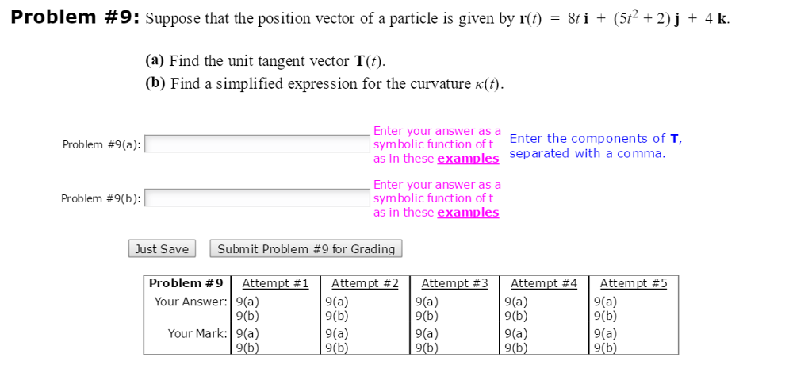Click the bold "Problem #9:" page heading
Image resolution: width=812 pixels, height=388 pixels.
[x=75, y=18]
